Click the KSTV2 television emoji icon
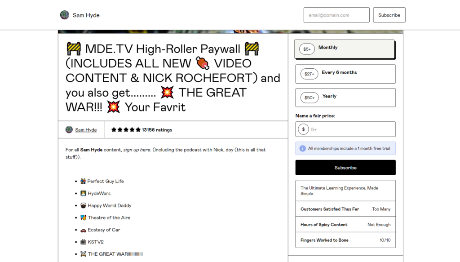This screenshot has width=460, height=262. coord(83,242)
